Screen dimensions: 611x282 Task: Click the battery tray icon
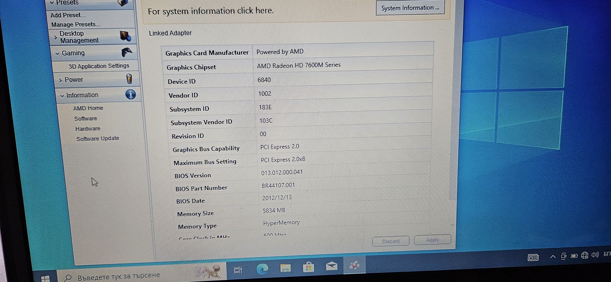click(x=574, y=256)
